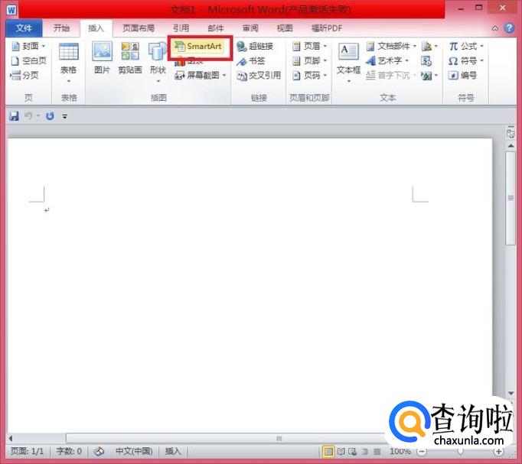Zoom out with the minus button
Image resolution: width=522 pixels, height=464 pixels.
[422, 451]
